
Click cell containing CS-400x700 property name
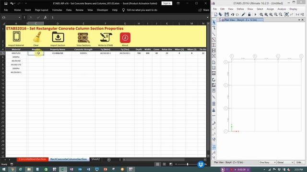pos(58,53)
